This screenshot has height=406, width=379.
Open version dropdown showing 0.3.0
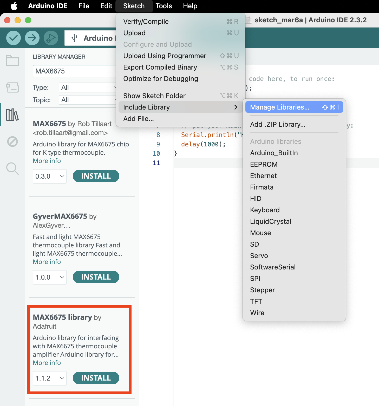pyautogui.click(x=50, y=176)
